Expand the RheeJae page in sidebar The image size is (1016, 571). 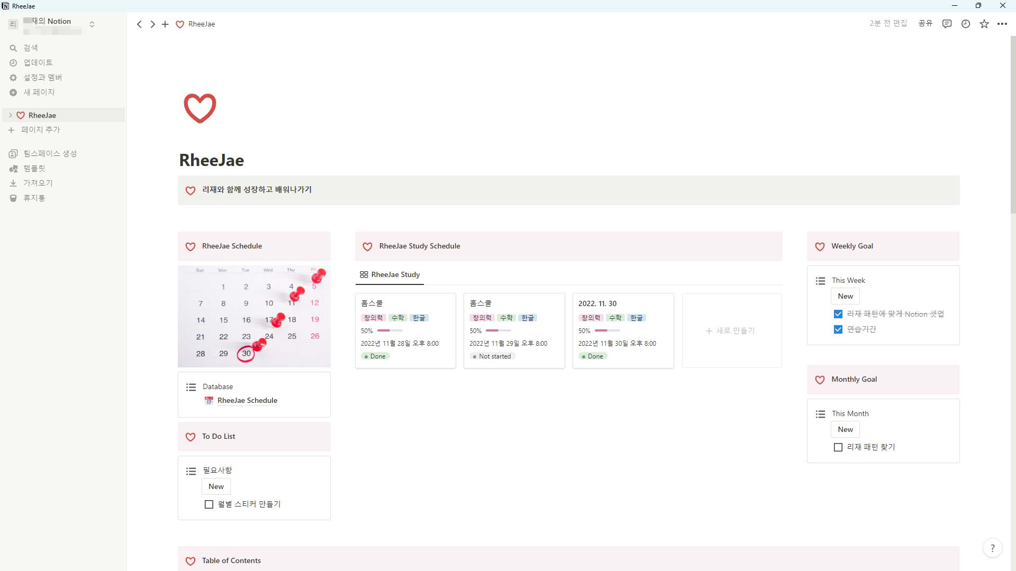coord(10,115)
